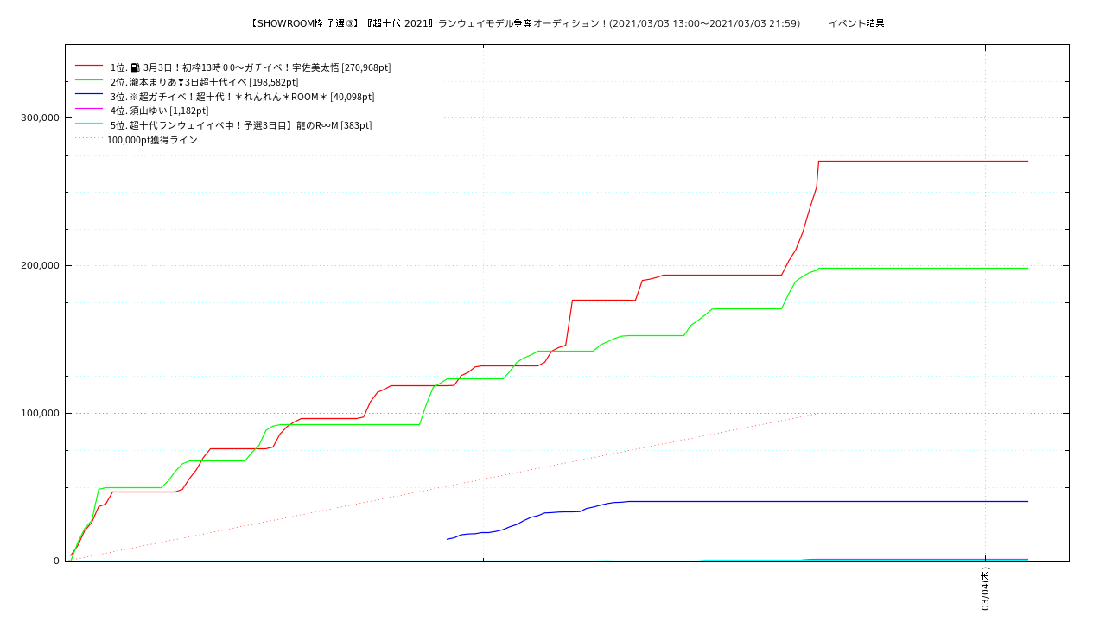
Task: Click the dotted line sample for the 100,000pt line
Action: [89, 138]
